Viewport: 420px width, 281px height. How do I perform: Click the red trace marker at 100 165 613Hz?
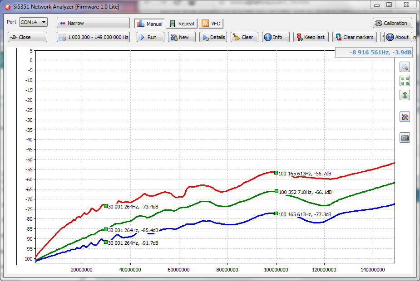point(276,173)
